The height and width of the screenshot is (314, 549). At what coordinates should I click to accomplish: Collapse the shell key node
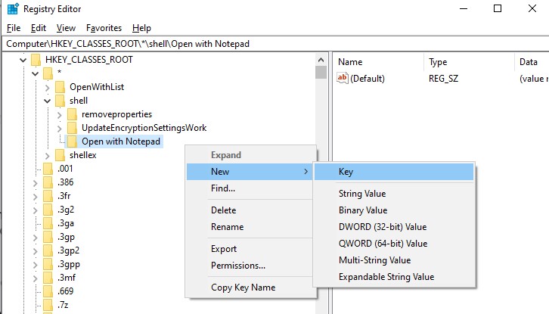pos(47,101)
